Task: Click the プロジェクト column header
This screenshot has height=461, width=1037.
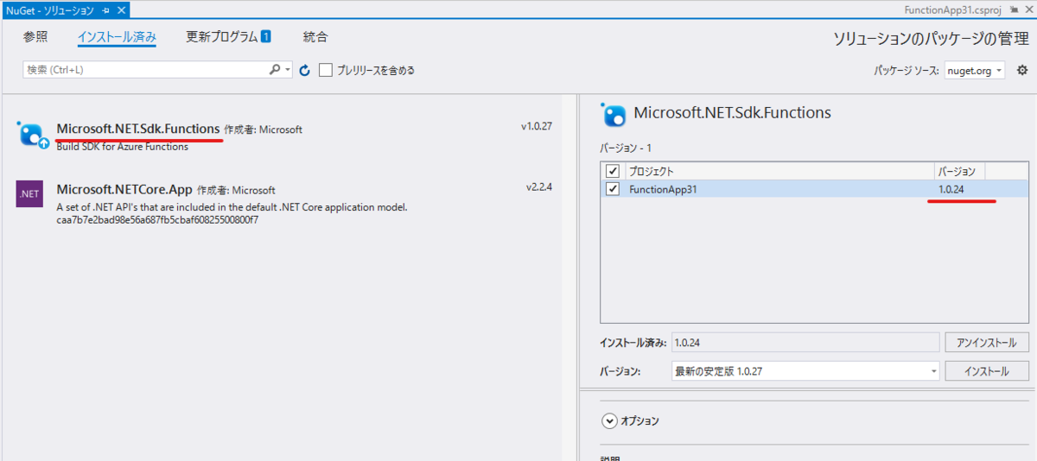Action: click(651, 171)
